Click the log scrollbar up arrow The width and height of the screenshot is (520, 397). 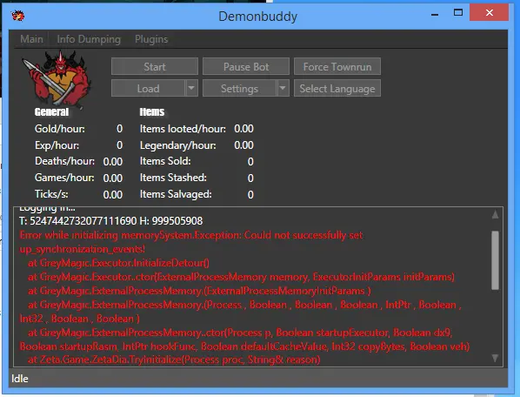pos(495,215)
